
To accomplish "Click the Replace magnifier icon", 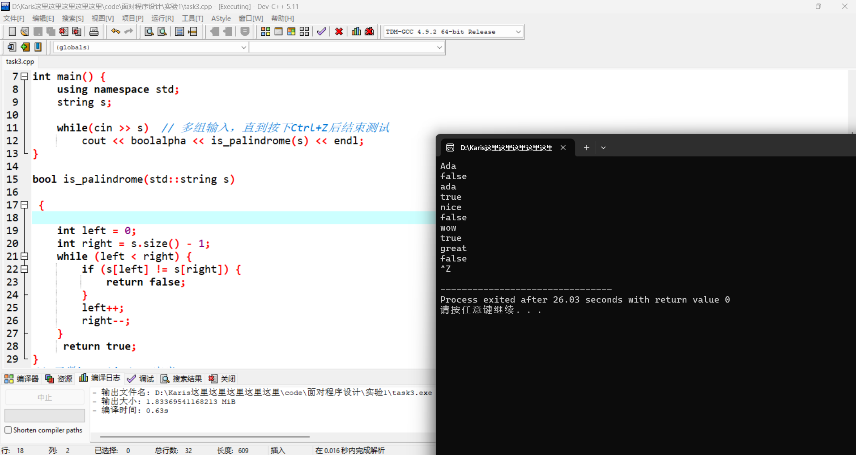I will click(162, 31).
